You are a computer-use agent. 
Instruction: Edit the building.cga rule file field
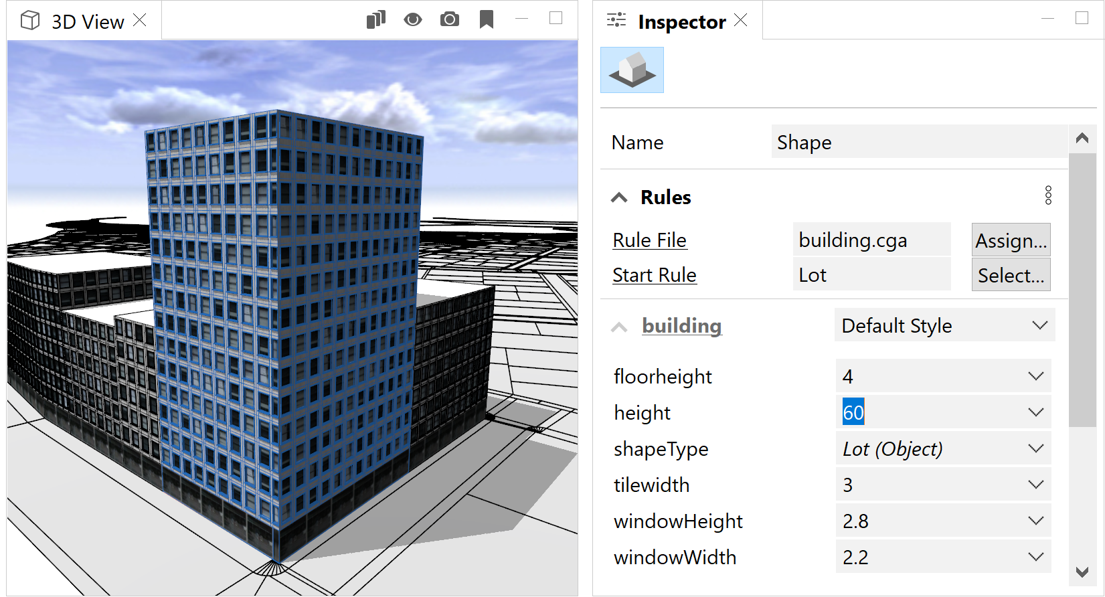[x=871, y=240]
